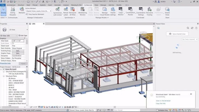Image resolution: width=199 pixels, height=112 pixels.
Task: Click the selection filter icon in status bar
Action: (x=189, y=110)
